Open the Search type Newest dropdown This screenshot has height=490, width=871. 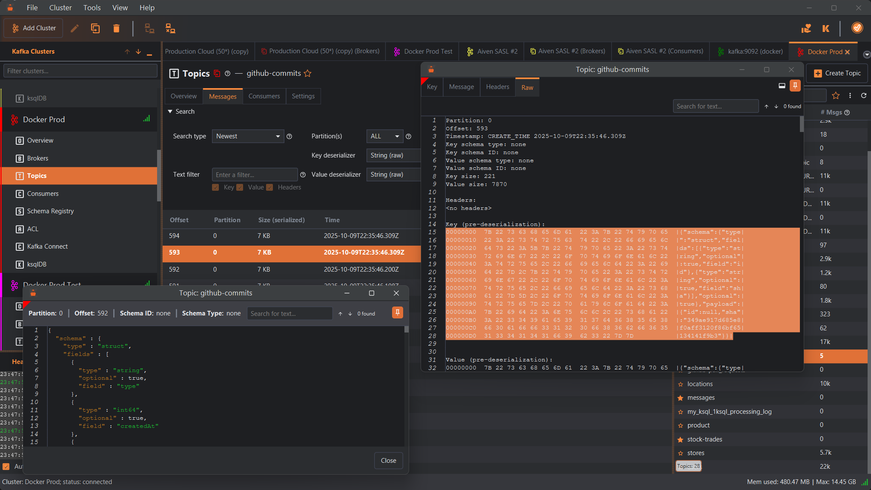tap(248, 136)
